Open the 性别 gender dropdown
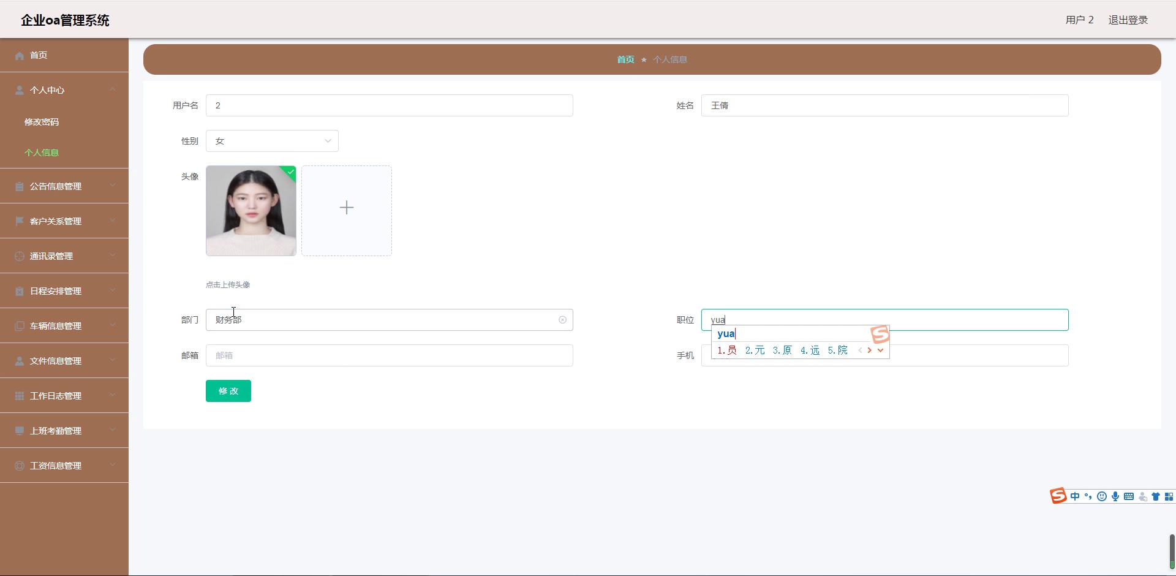 [272, 141]
